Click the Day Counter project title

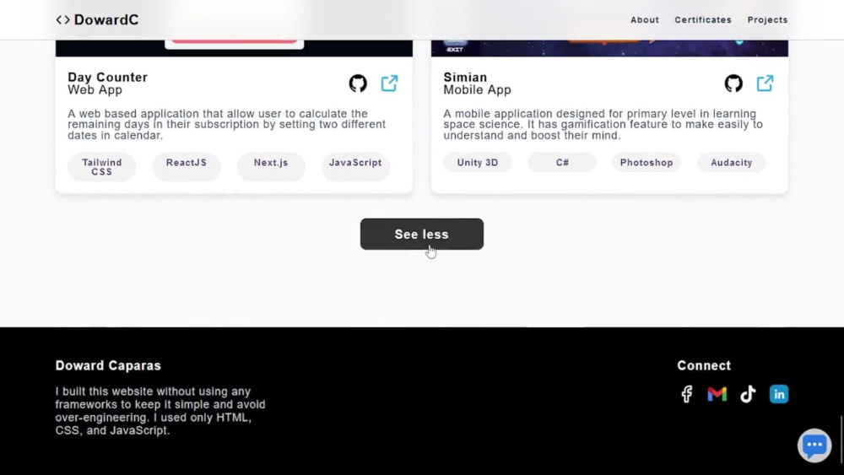coord(108,78)
